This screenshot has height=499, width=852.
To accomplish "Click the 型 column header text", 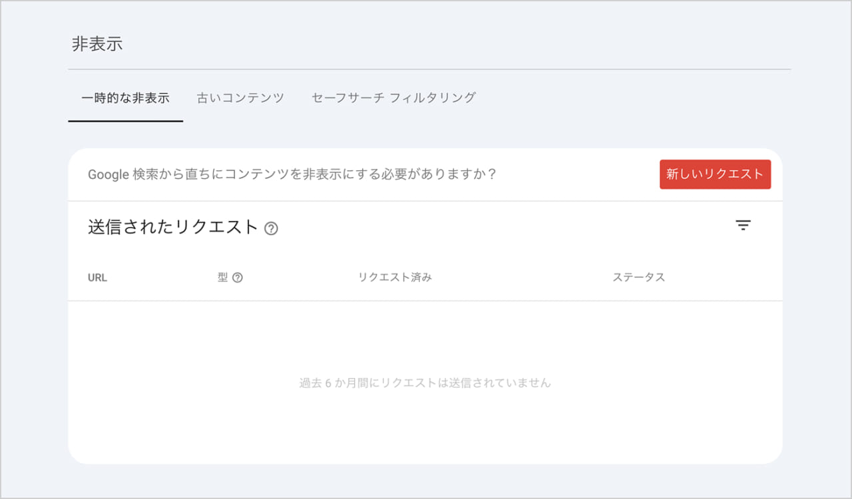I will click(222, 277).
